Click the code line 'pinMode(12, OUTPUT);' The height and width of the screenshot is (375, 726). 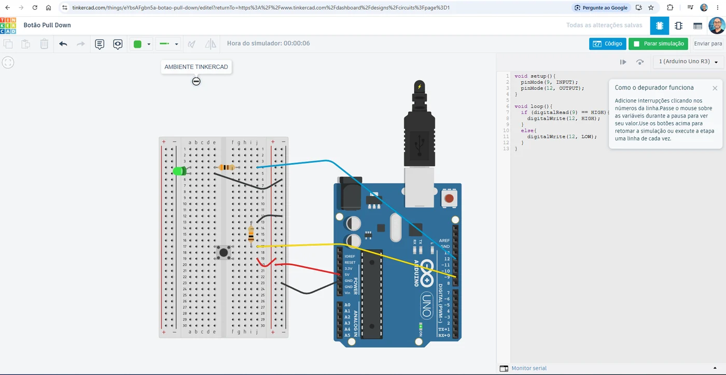(x=552, y=89)
